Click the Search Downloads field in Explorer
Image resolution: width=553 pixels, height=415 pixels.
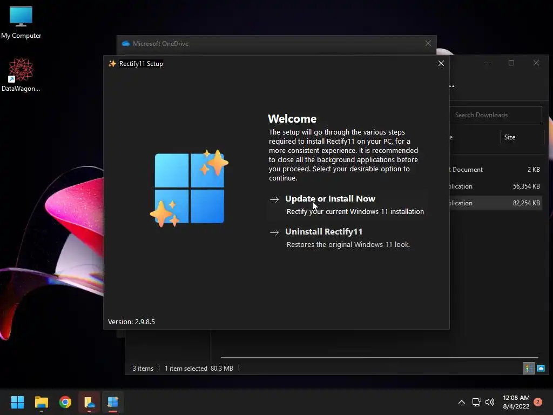pos(496,115)
